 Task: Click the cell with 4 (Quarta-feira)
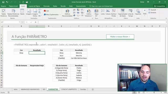point(61,73)
